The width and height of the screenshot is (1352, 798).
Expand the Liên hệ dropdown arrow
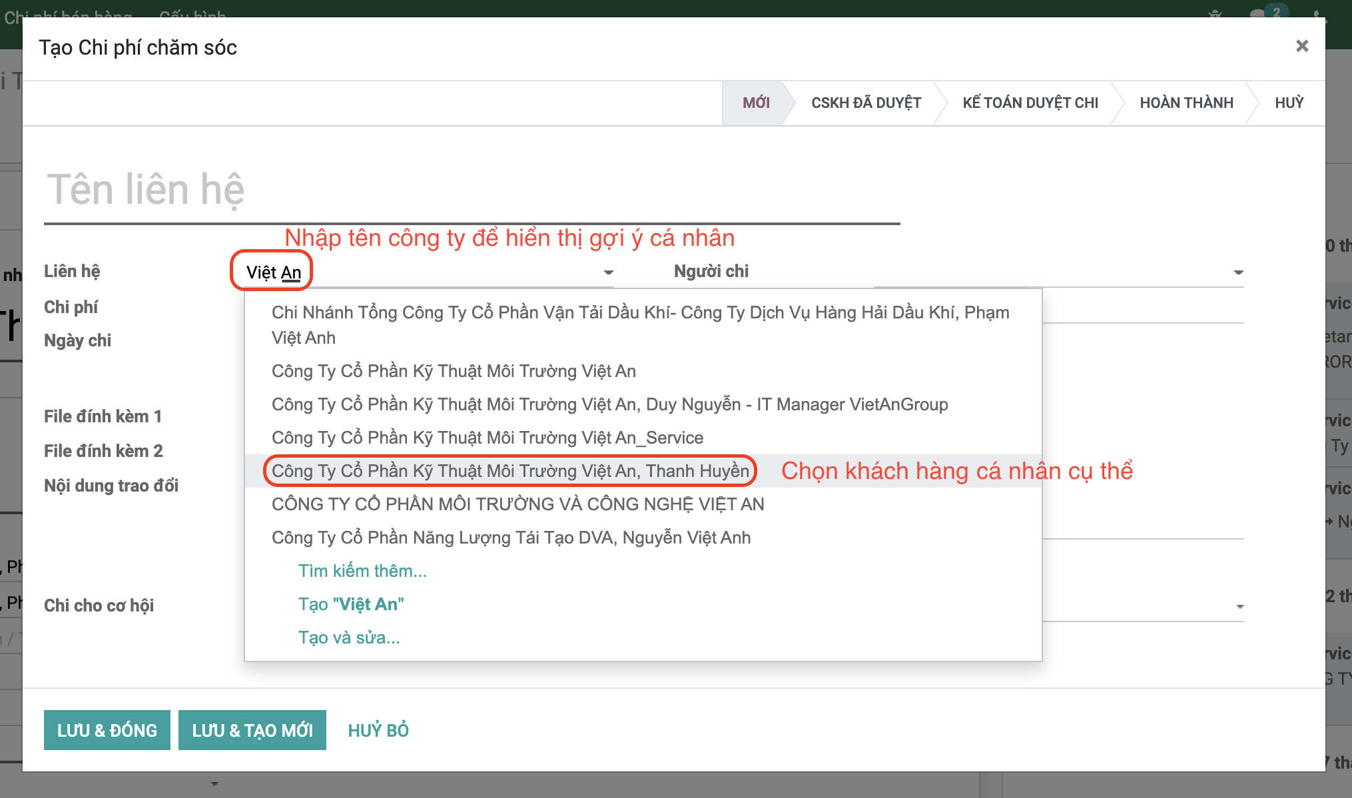[x=608, y=272]
